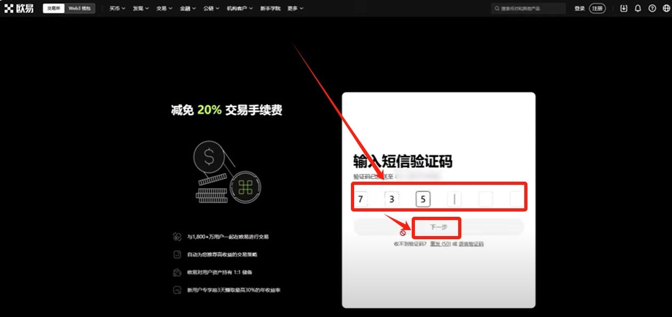Click the 欧易 OKX logo
Viewport: 672px width, 317px height.
coord(19,9)
